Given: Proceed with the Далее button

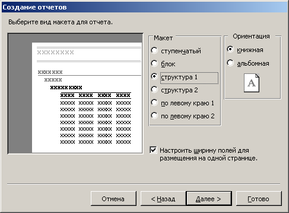Looking at the screenshot, I should 209,199.
